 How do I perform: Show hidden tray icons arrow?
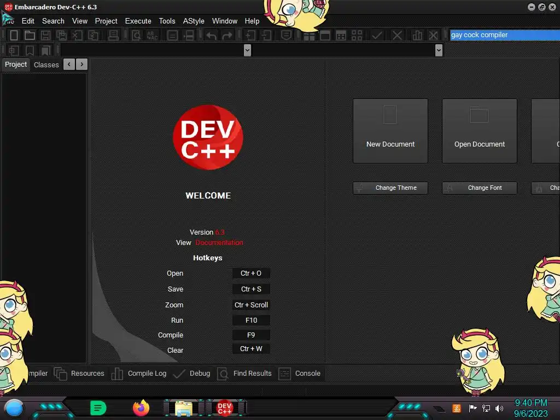(x=440, y=409)
